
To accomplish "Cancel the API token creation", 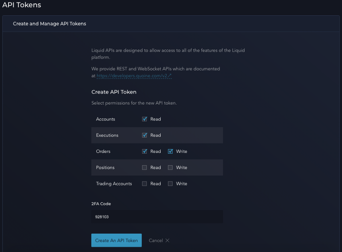I will coord(159,240).
